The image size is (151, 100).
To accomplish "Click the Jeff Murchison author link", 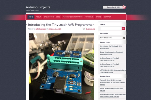I will 41,29.
